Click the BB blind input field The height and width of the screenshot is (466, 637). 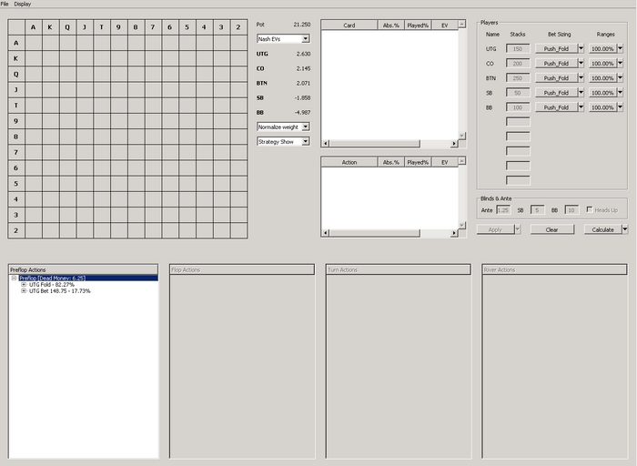[571, 210]
